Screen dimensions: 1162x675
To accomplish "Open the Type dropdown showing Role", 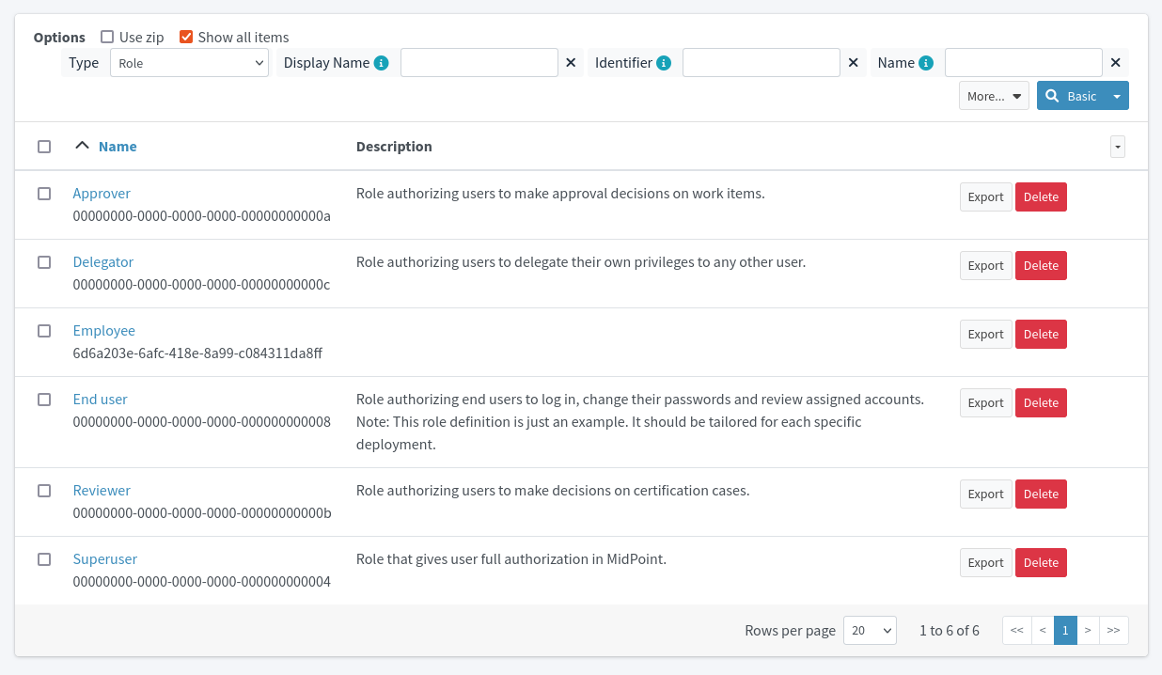I will (188, 63).
